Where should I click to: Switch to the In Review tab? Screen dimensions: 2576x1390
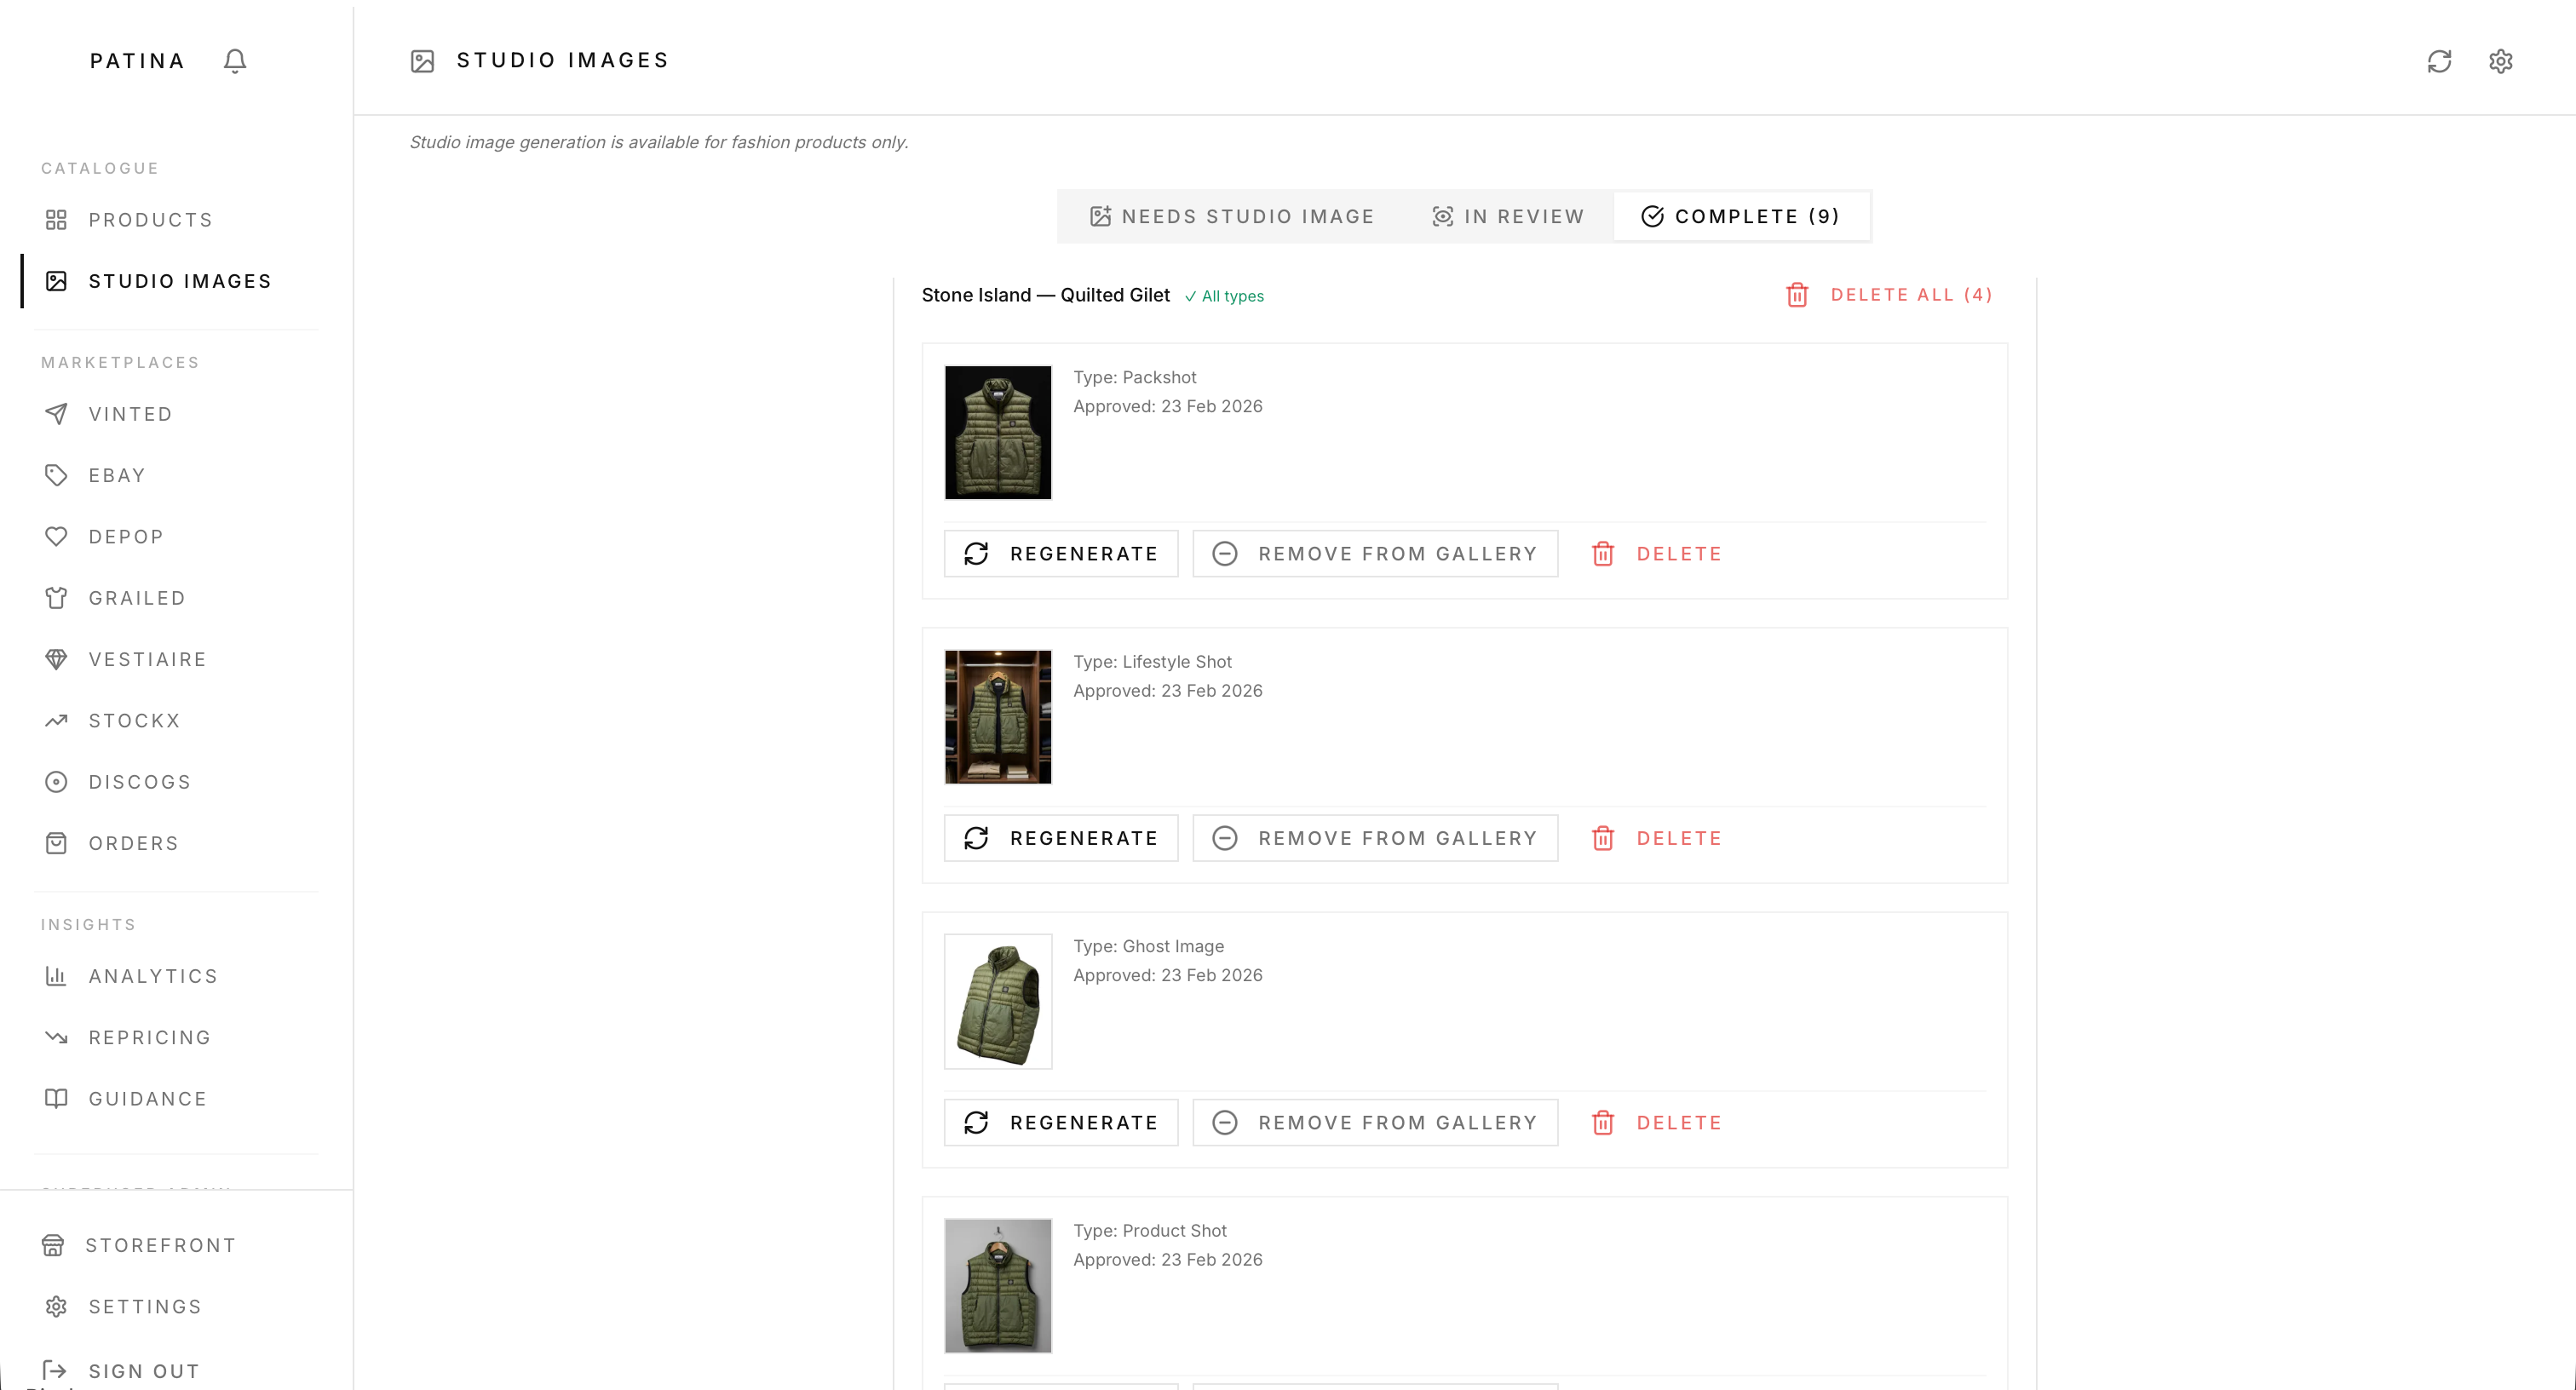click(1508, 216)
